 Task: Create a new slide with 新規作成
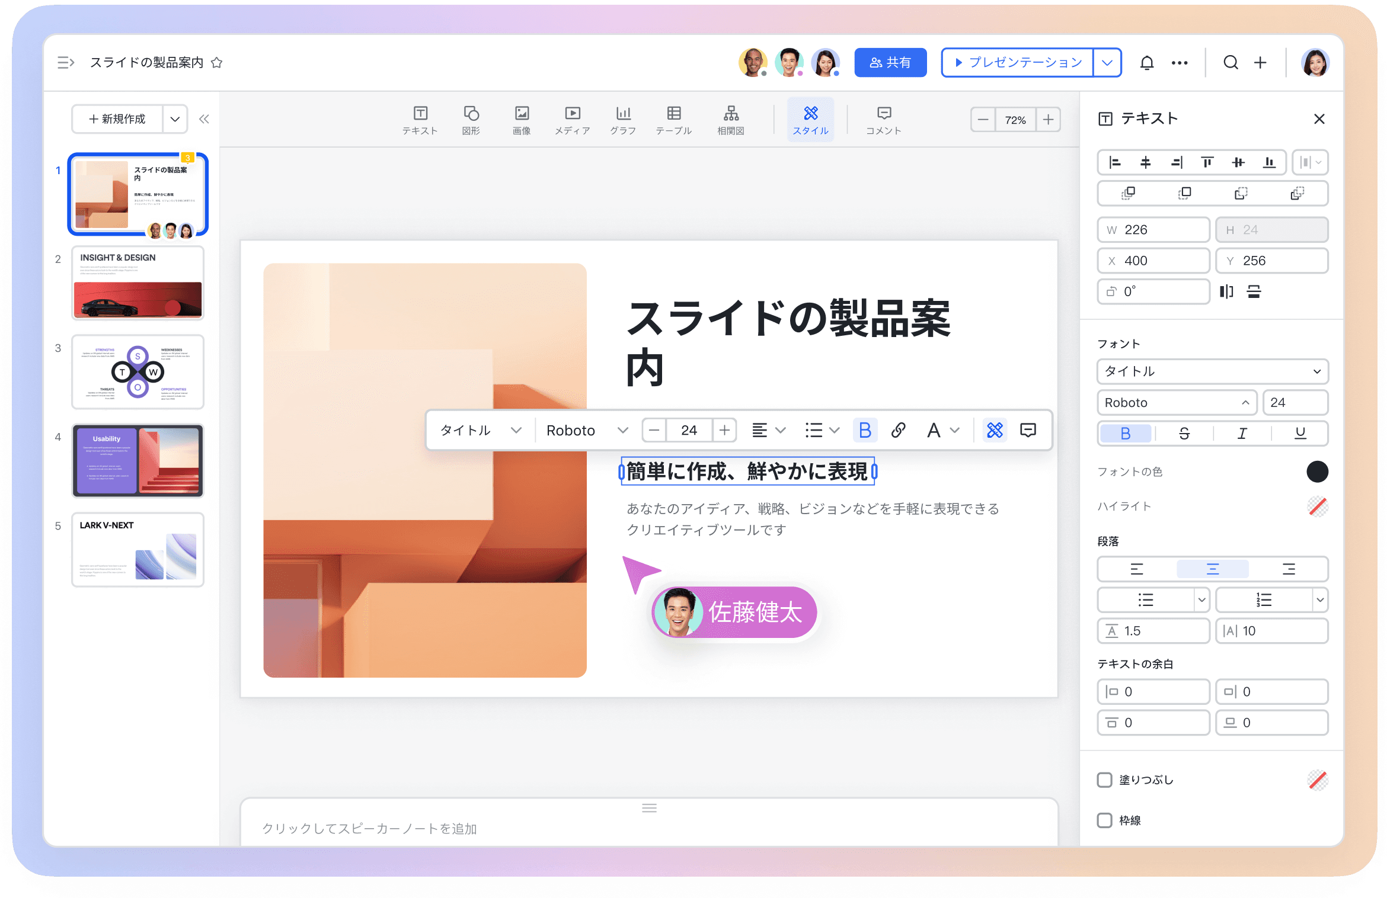click(x=118, y=119)
